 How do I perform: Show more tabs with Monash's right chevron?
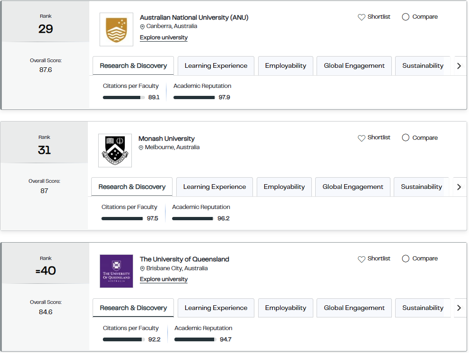tap(459, 187)
